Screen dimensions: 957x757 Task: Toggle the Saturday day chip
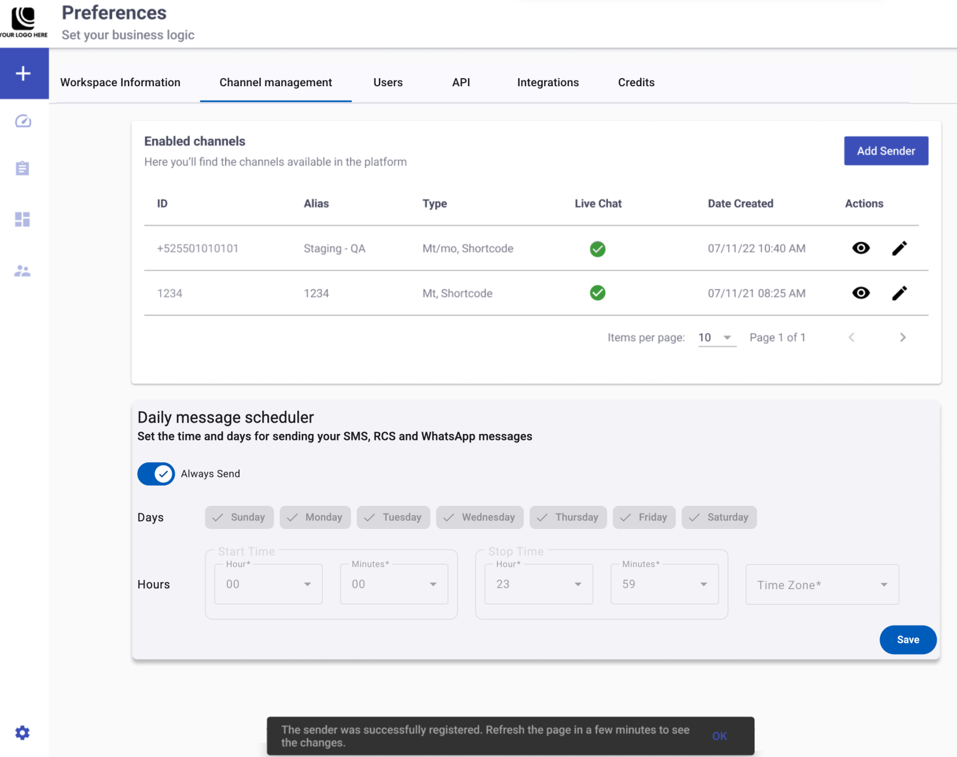pos(719,517)
